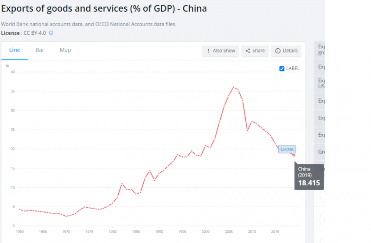Click the China 2019 tooltip box
The image size is (371, 243).
click(308, 176)
